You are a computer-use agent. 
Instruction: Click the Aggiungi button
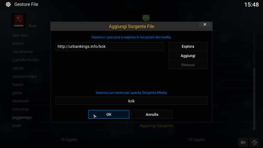click(188, 56)
